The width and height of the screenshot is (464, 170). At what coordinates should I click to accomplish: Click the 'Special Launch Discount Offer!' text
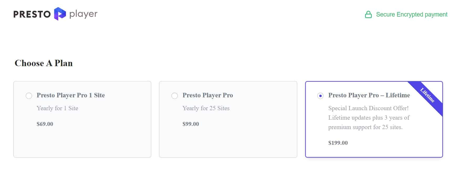pyautogui.click(x=368, y=108)
